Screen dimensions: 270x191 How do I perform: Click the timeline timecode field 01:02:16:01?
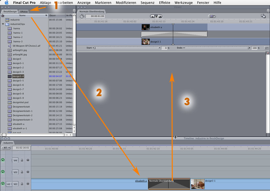click(x=22, y=148)
